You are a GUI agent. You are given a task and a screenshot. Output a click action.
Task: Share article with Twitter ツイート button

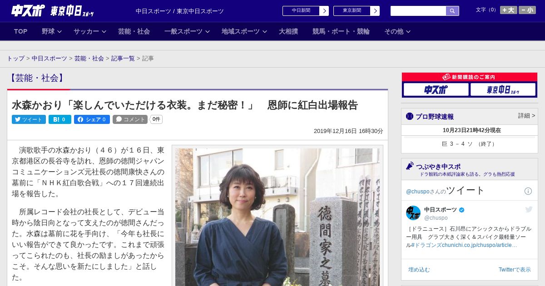[29, 119]
